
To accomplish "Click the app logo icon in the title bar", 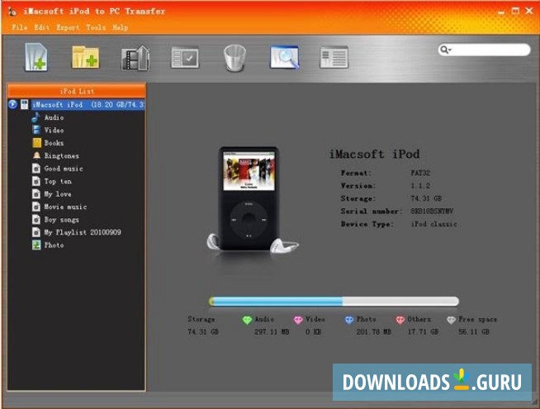I will tap(12, 12).
